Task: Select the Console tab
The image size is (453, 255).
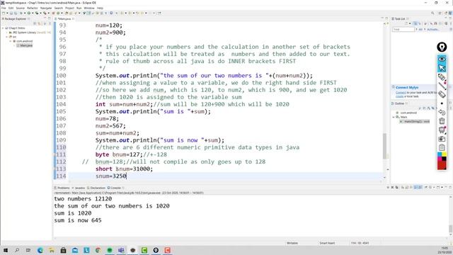Action: point(115,188)
